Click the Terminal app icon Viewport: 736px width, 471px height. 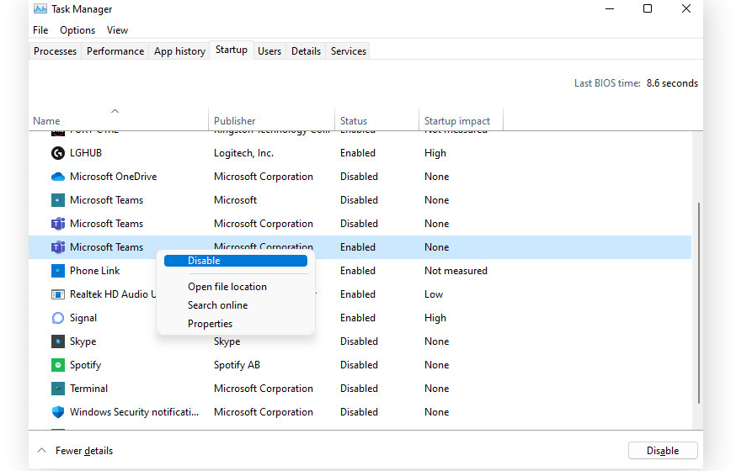[x=58, y=389]
